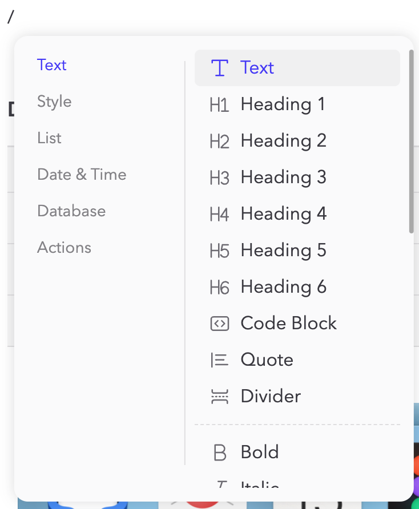Choose the Heading 1 menu entry
This screenshot has height=509, width=419.
click(283, 104)
